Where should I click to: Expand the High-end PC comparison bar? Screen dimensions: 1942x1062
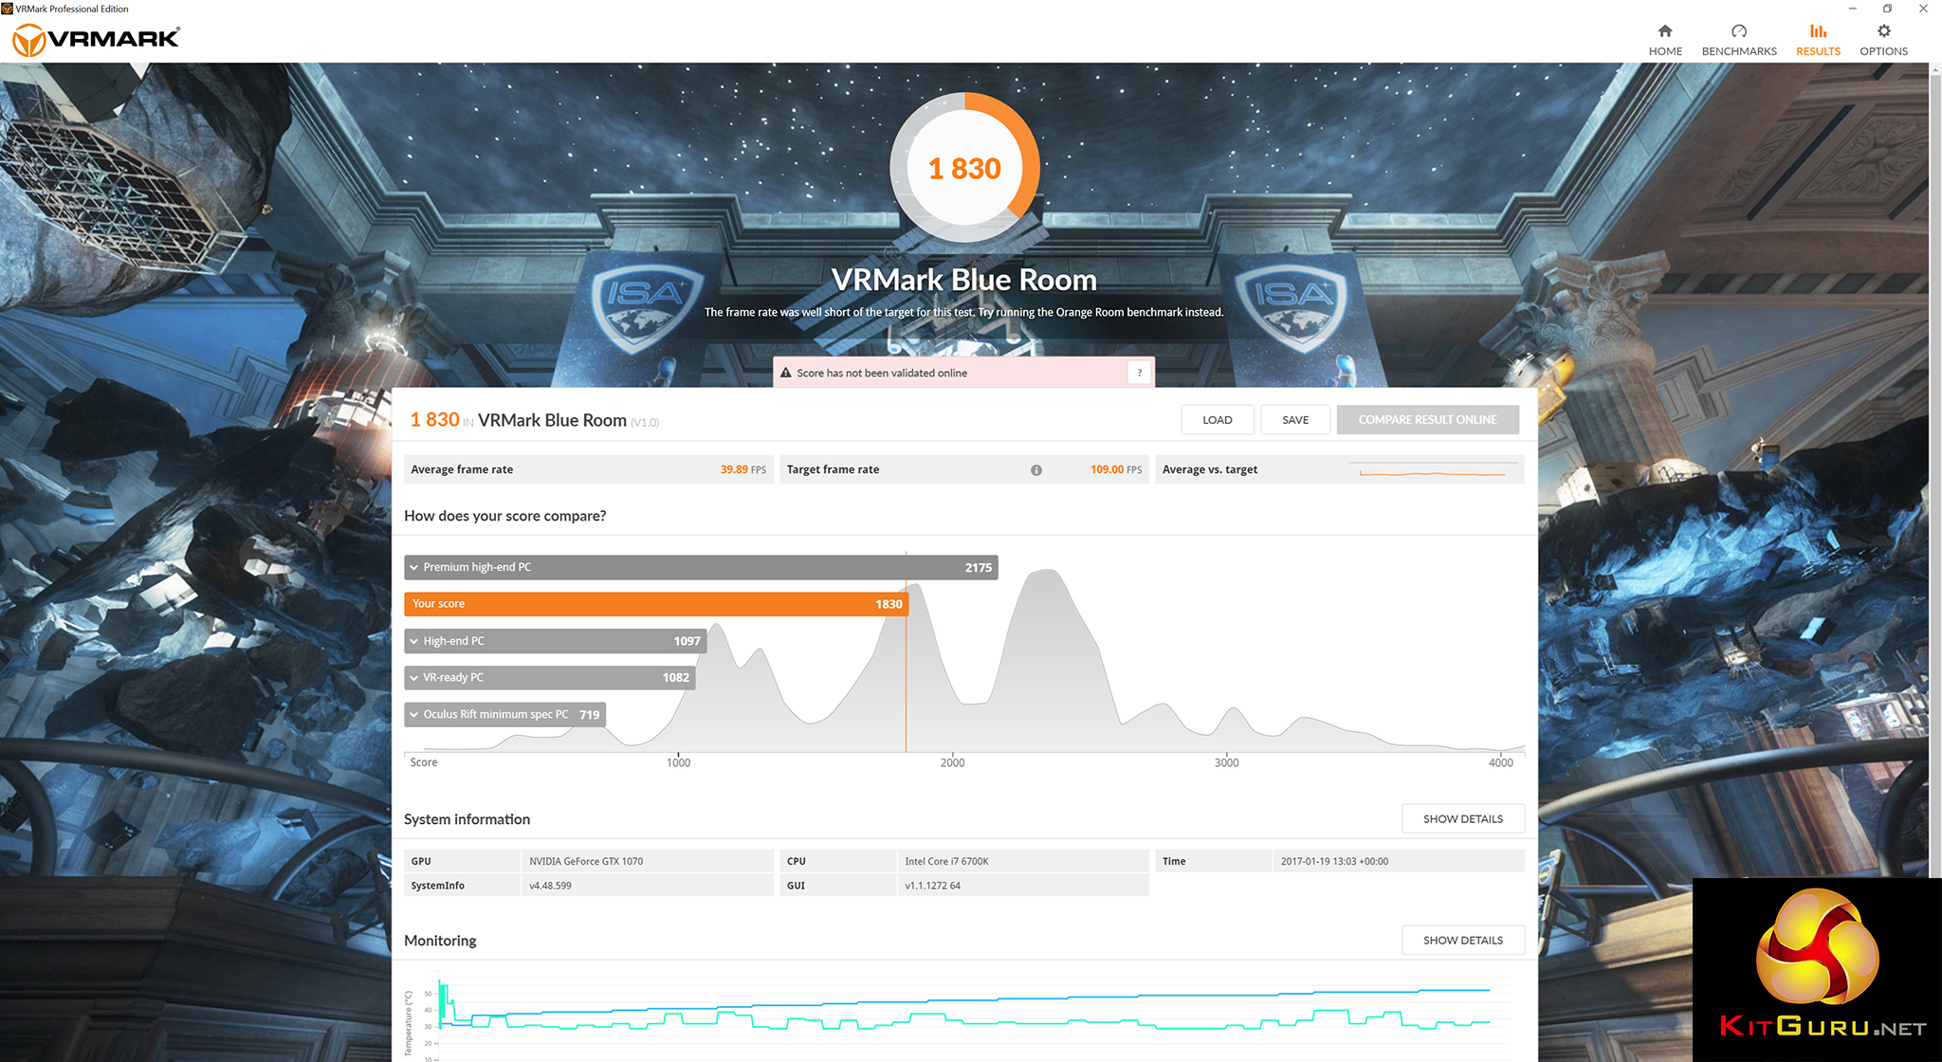tap(414, 642)
